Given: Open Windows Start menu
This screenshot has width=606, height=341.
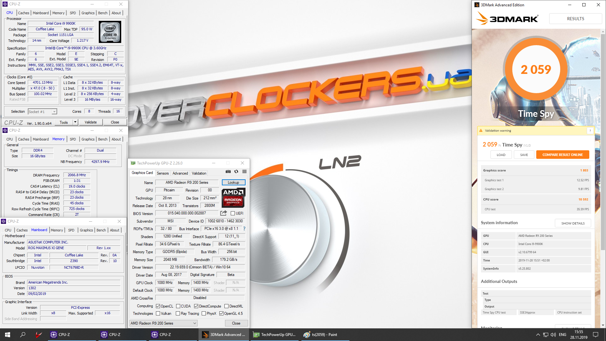Looking at the screenshot, I should (8, 335).
